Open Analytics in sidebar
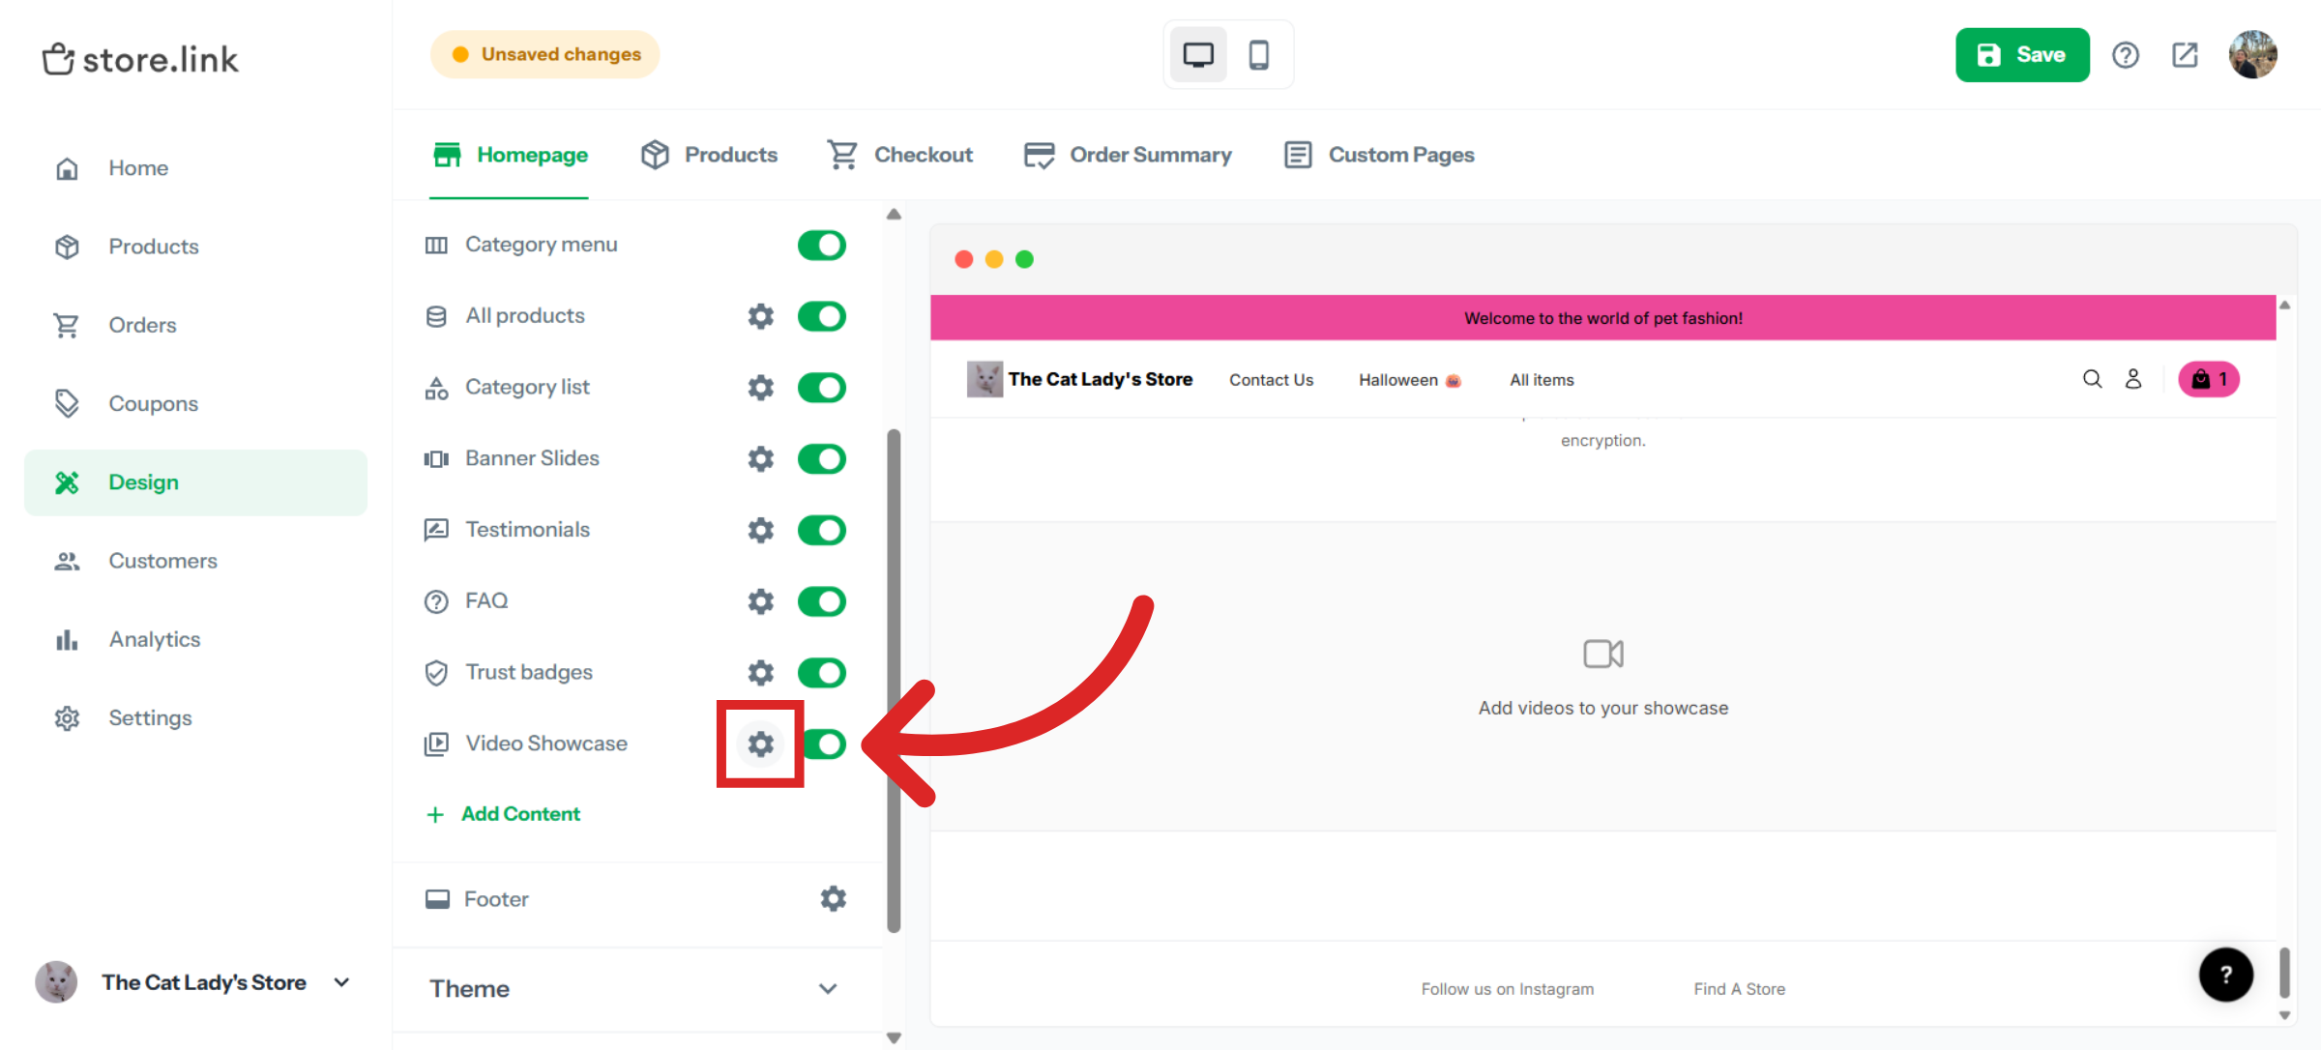 [x=195, y=639]
